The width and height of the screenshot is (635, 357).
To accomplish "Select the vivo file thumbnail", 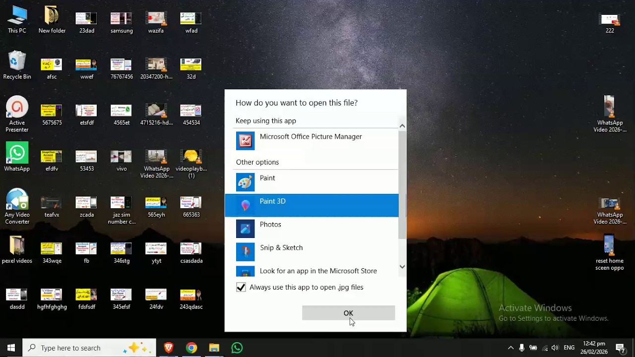I will [x=122, y=161].
